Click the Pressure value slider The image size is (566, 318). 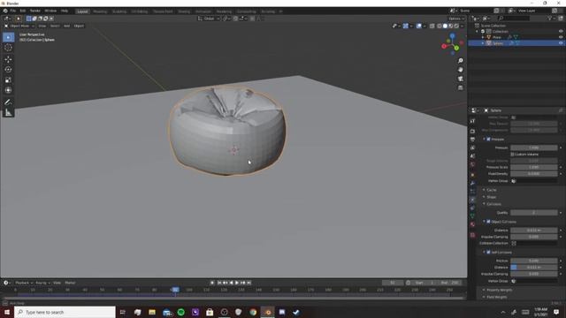[x=534, y=148]
